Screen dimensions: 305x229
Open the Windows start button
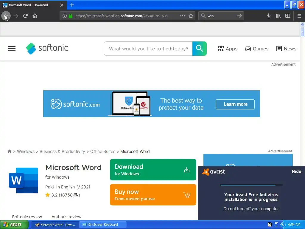[14, 225]
